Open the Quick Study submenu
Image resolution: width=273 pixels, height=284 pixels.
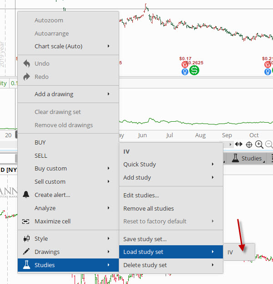click(x=139, y=164)
